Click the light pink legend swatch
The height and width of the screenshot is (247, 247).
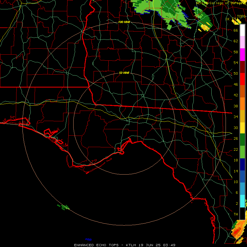click(x=242, y=42)
